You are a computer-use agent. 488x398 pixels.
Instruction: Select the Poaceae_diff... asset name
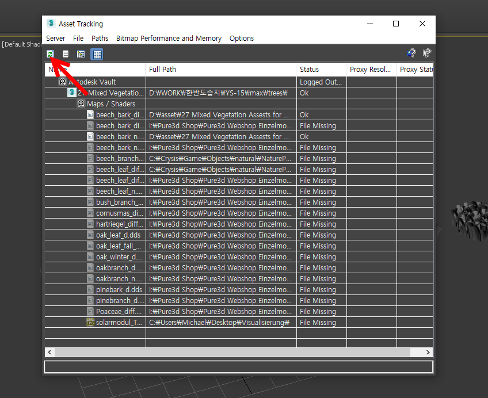[119, 311]
